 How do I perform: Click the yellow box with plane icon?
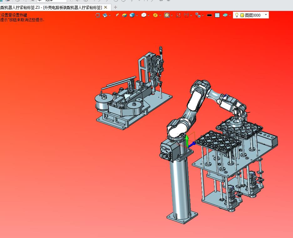(124, 15)
